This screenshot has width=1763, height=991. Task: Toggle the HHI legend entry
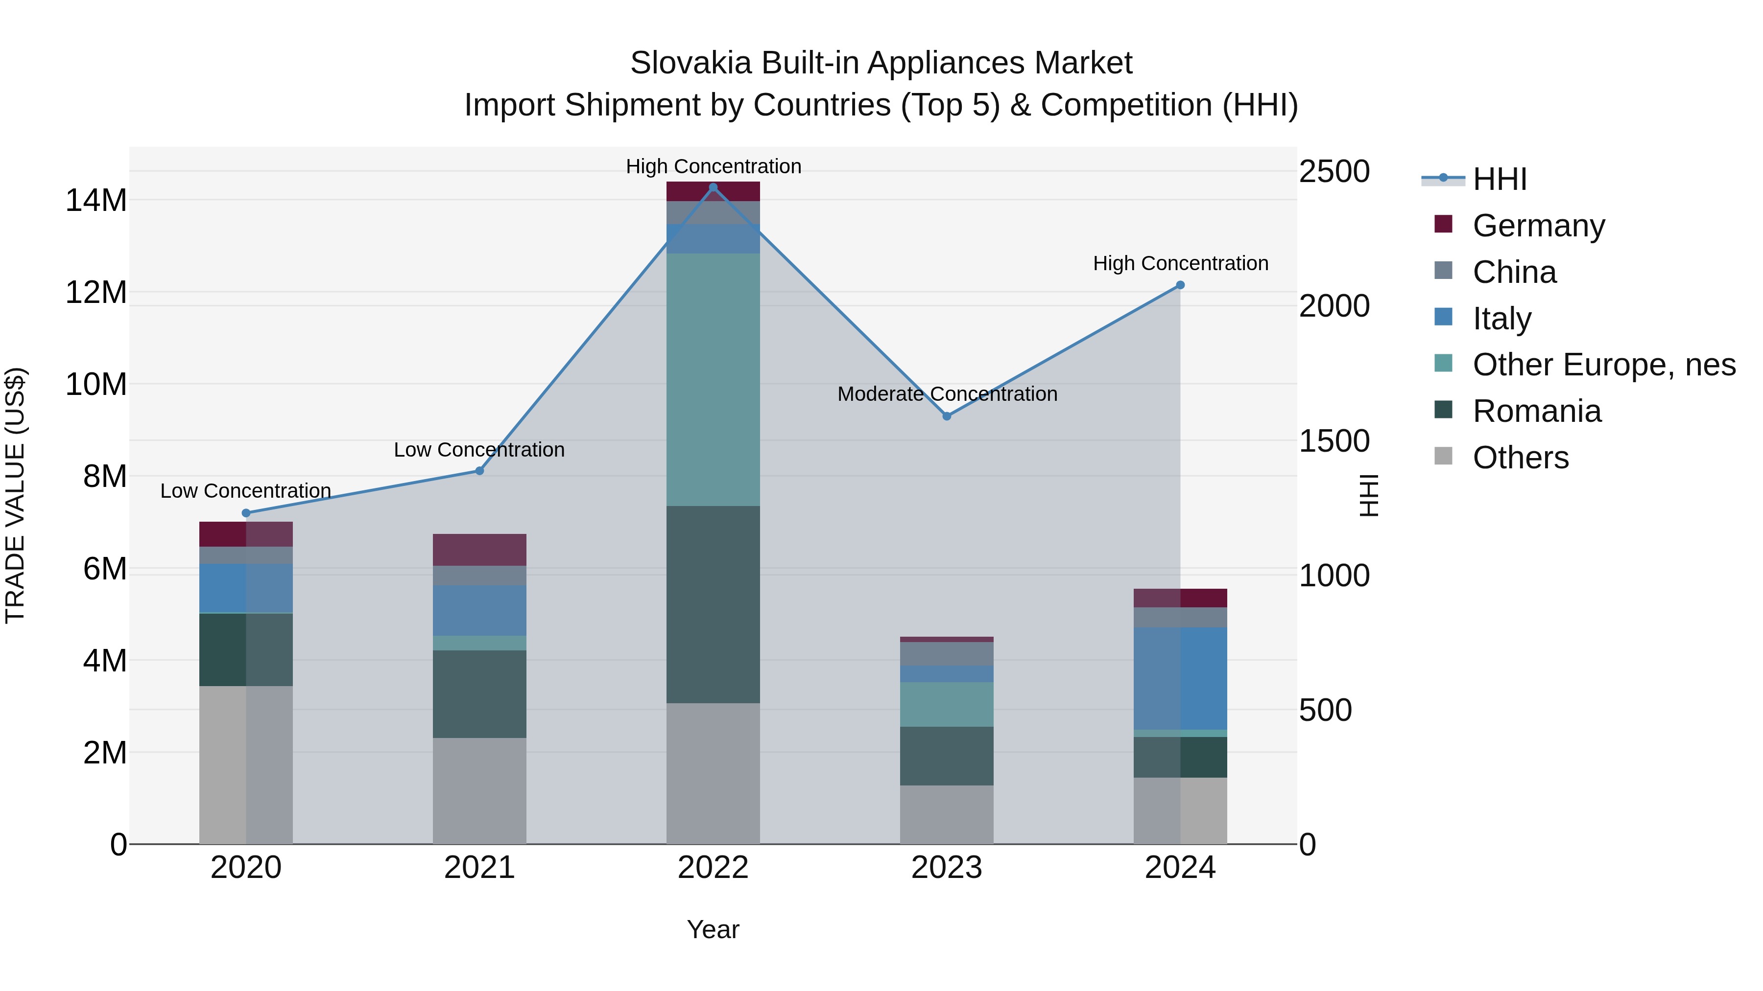click(x=1474, y=179)
